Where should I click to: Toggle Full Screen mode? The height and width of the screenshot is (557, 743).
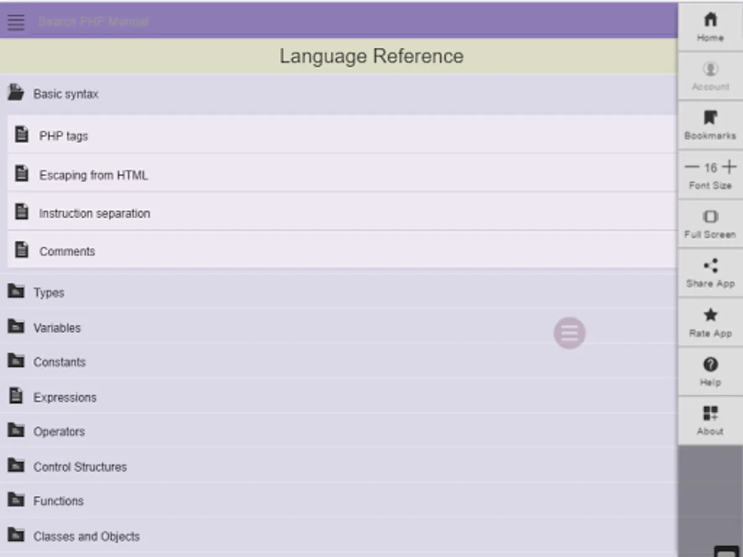710,223
